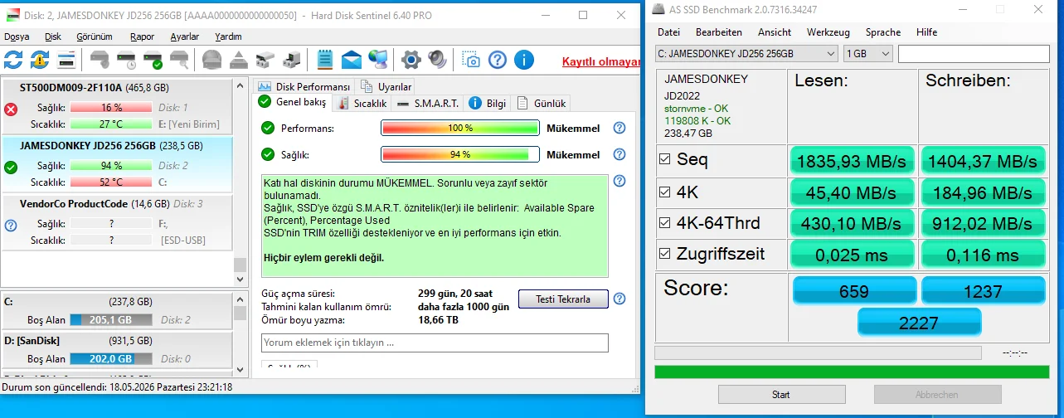Click the help icon beside Performans bar

(x=619, y=128)
